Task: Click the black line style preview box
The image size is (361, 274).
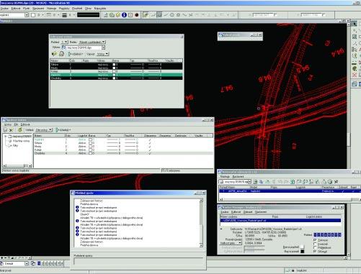Action: coord(88,15)
